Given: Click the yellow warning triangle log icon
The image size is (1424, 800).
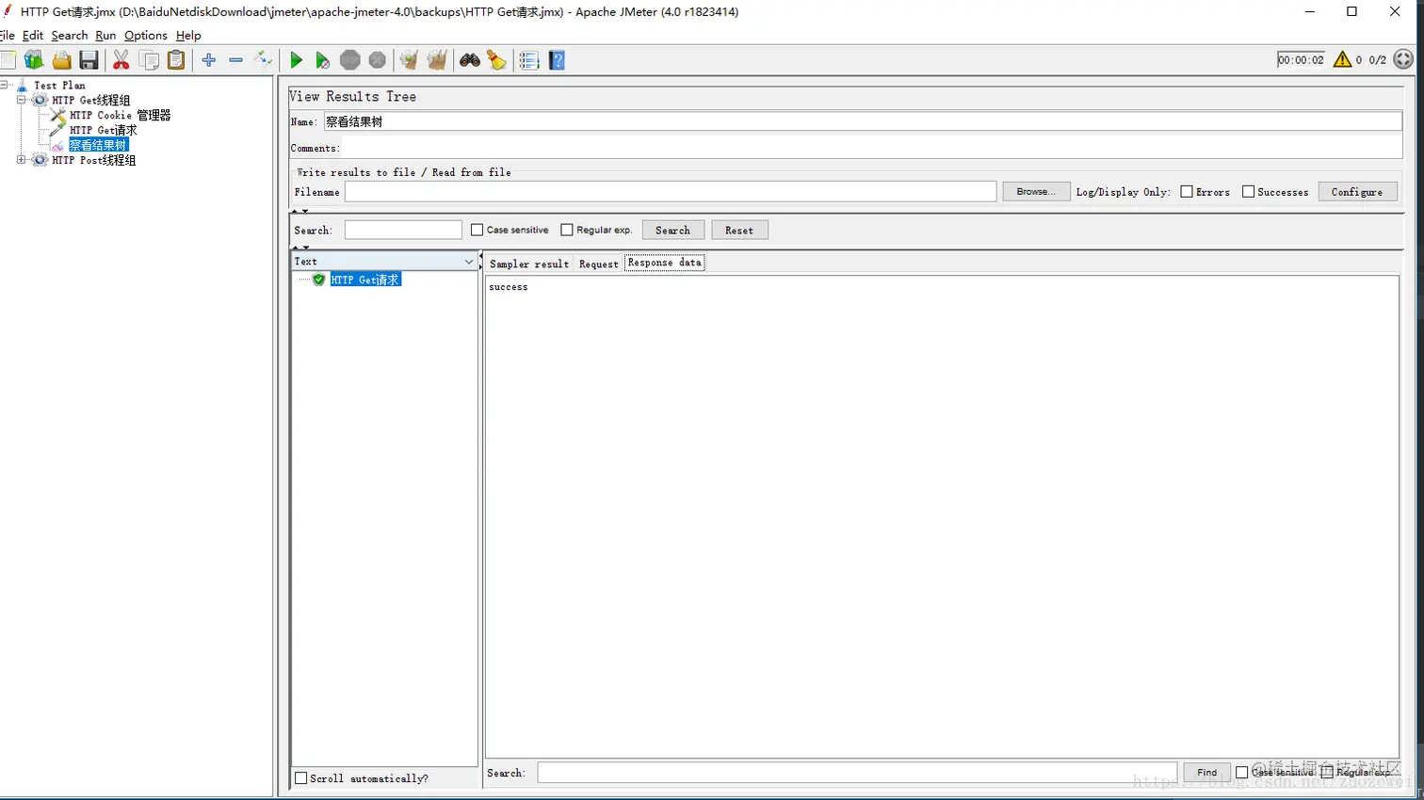Looking at the screenshot, I should [x=1343, y=59].
